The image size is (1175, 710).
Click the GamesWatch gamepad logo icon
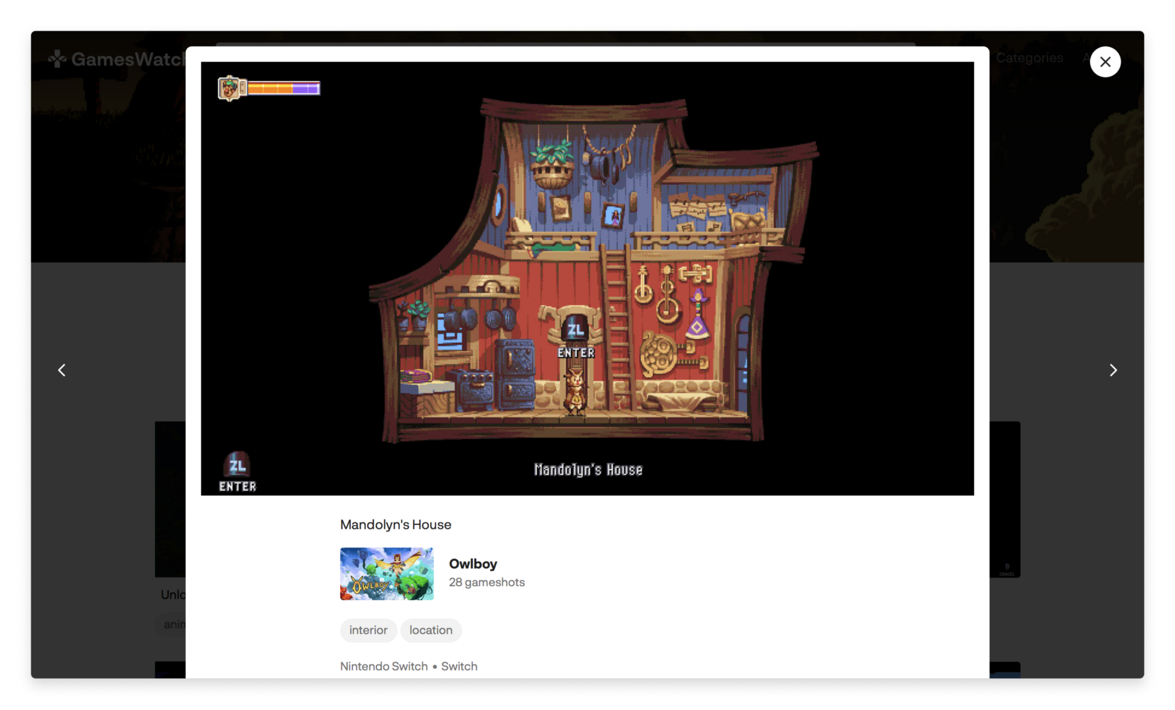pyautogui.click(x=56, y=59)
